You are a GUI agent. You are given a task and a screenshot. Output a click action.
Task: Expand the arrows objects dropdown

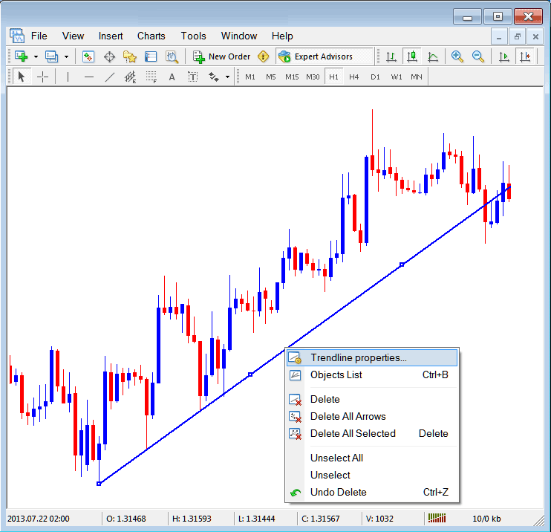(227, 77)
